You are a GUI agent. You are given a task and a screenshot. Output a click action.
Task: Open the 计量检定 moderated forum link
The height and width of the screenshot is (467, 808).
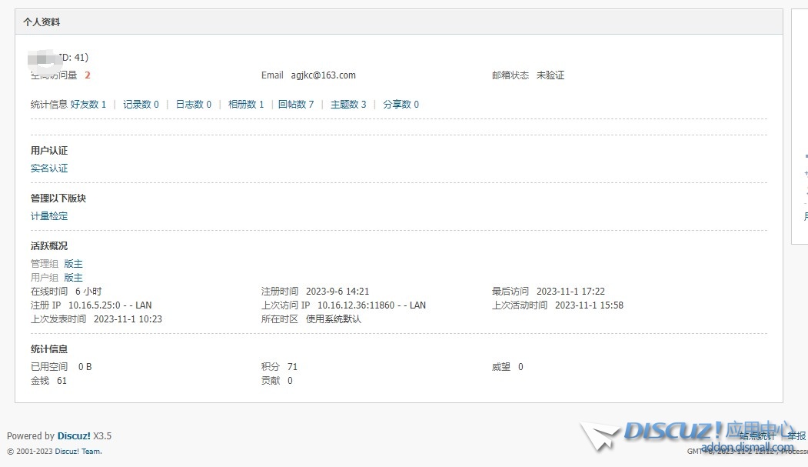[49, 216]
